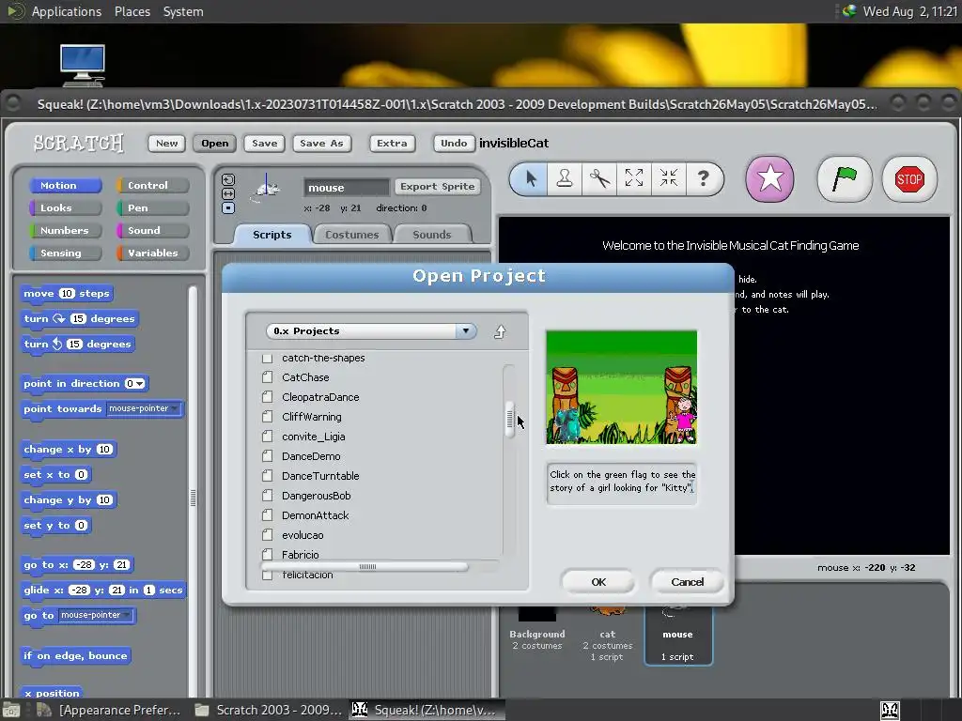This screenshot has width=962, height=721.
Task: Click the question mark help tool
Action: [703, 178]
